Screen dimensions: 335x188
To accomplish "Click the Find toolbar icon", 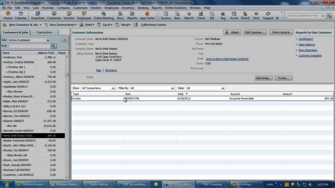I will click(x=256, y=15).
